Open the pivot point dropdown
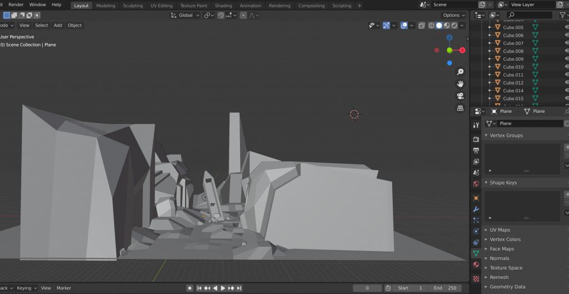 click(209, 15)
